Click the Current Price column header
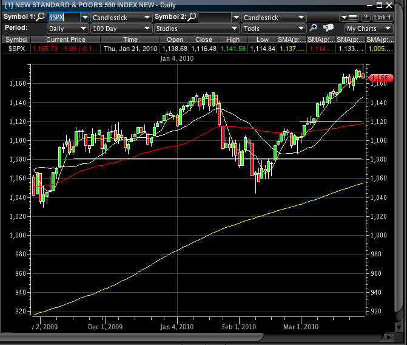The width and height of the screenshot is (407, 345). 65,39
